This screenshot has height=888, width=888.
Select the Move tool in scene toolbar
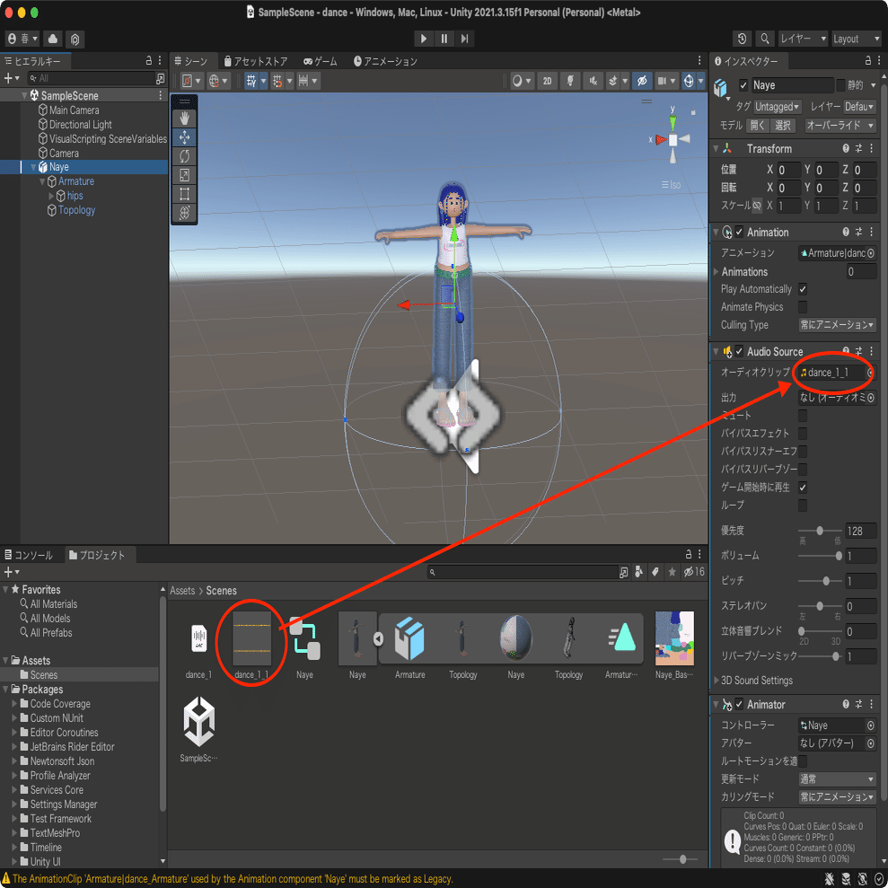click(x=185, y=137)
